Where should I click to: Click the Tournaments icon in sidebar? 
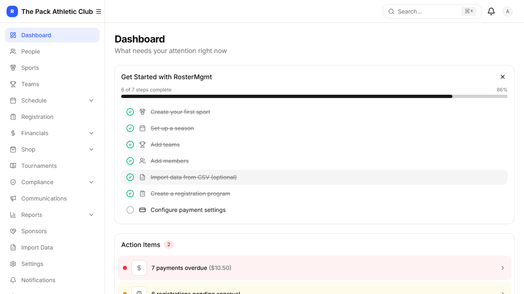click(x=13, y=166)
